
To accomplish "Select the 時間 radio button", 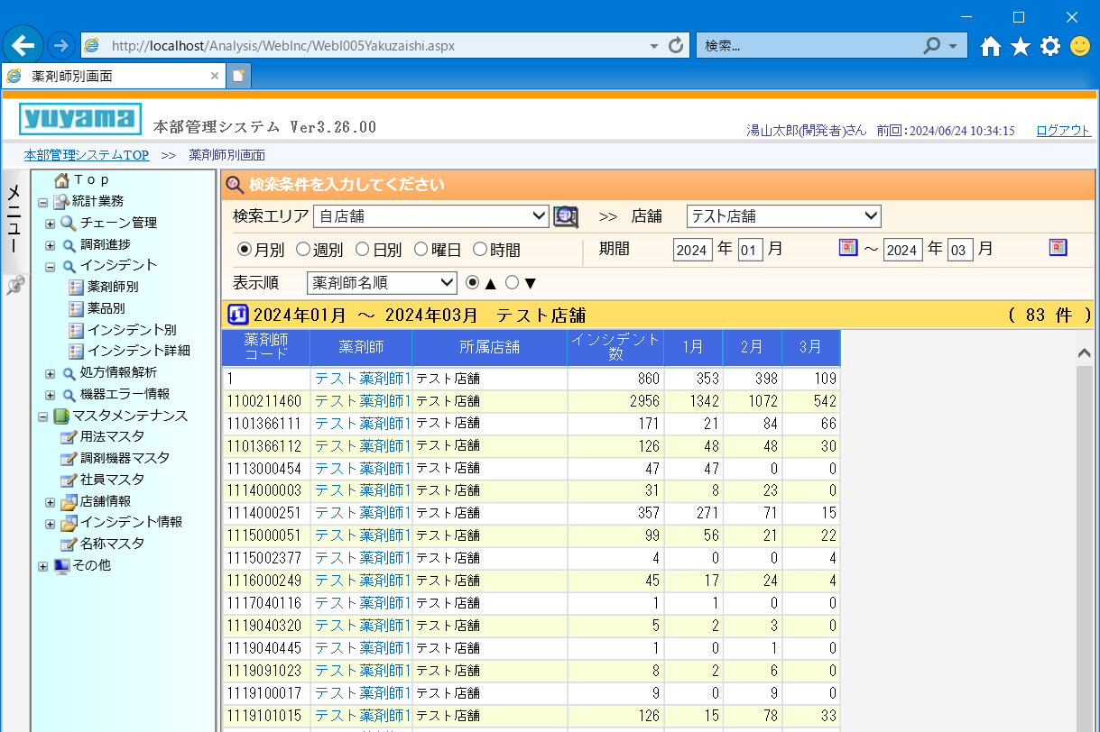I will (480, 249).
